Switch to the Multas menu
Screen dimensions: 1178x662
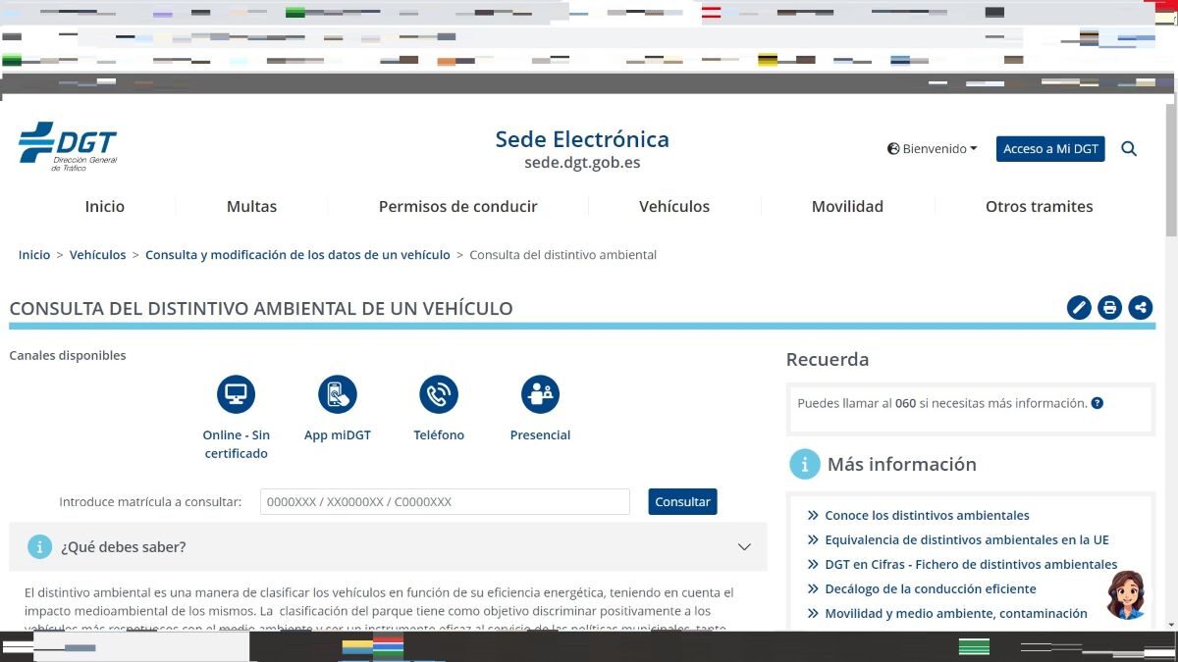click(251, 206)
